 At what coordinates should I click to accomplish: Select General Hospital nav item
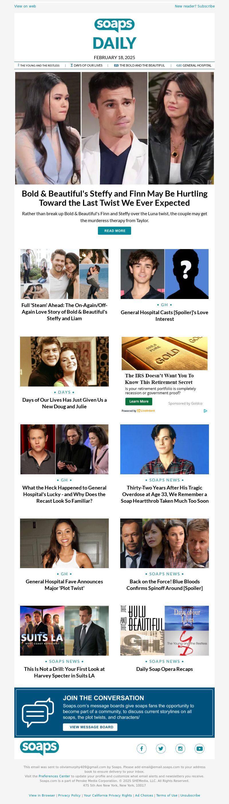194,65
